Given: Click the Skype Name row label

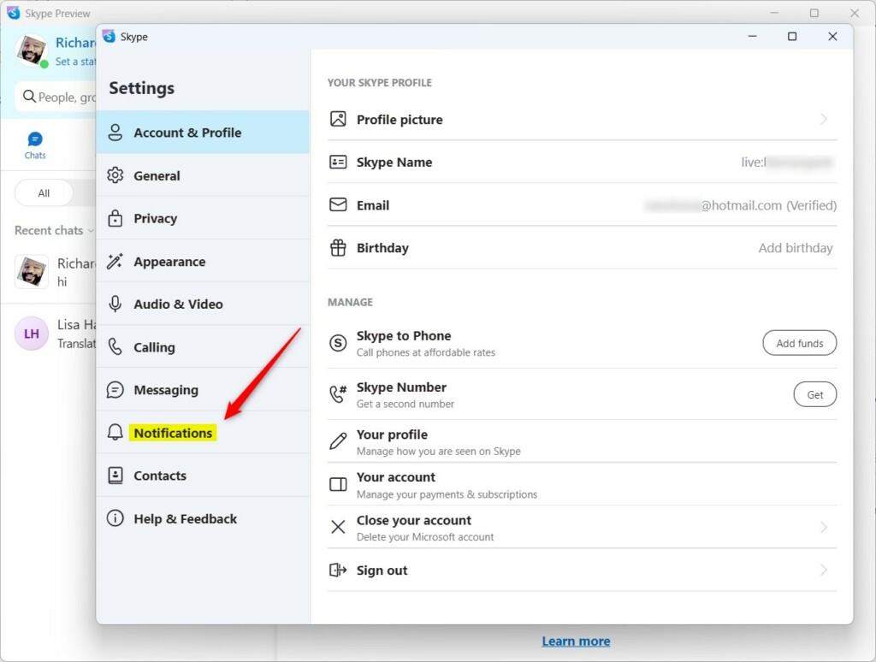Looking at the screenshot, I should [x=394, y=163].
